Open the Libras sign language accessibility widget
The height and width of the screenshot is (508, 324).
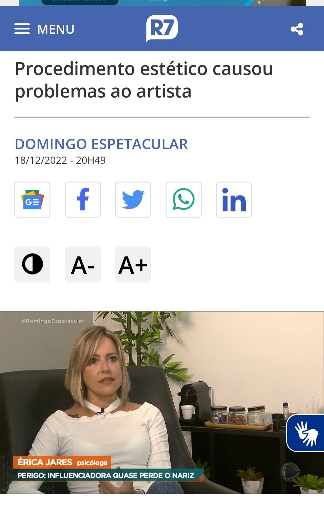[305, 433]
